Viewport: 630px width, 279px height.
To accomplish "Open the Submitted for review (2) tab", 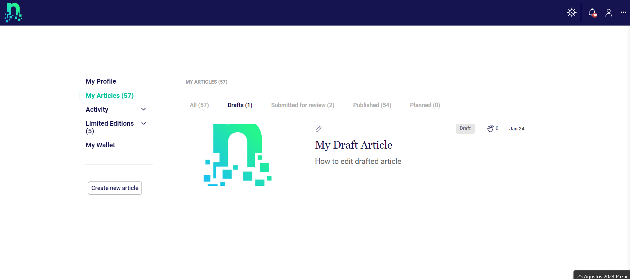I will (303, 105).
